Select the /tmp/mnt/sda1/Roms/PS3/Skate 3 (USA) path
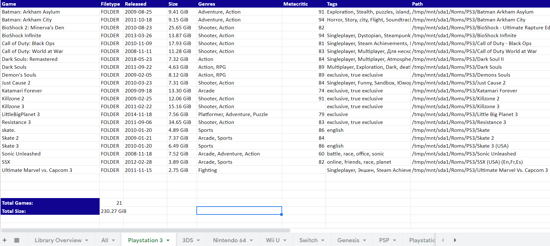This screenshot has height=246, width=550. click(480, 146)
